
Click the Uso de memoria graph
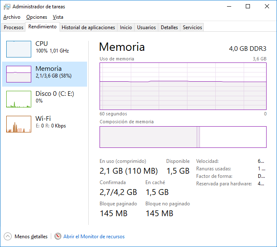[x=183, y=86]
